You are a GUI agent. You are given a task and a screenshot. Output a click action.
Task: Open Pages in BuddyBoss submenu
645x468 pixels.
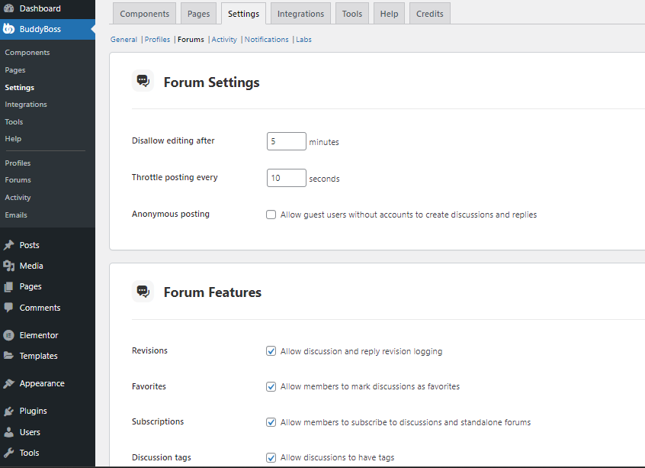point(15,70)
